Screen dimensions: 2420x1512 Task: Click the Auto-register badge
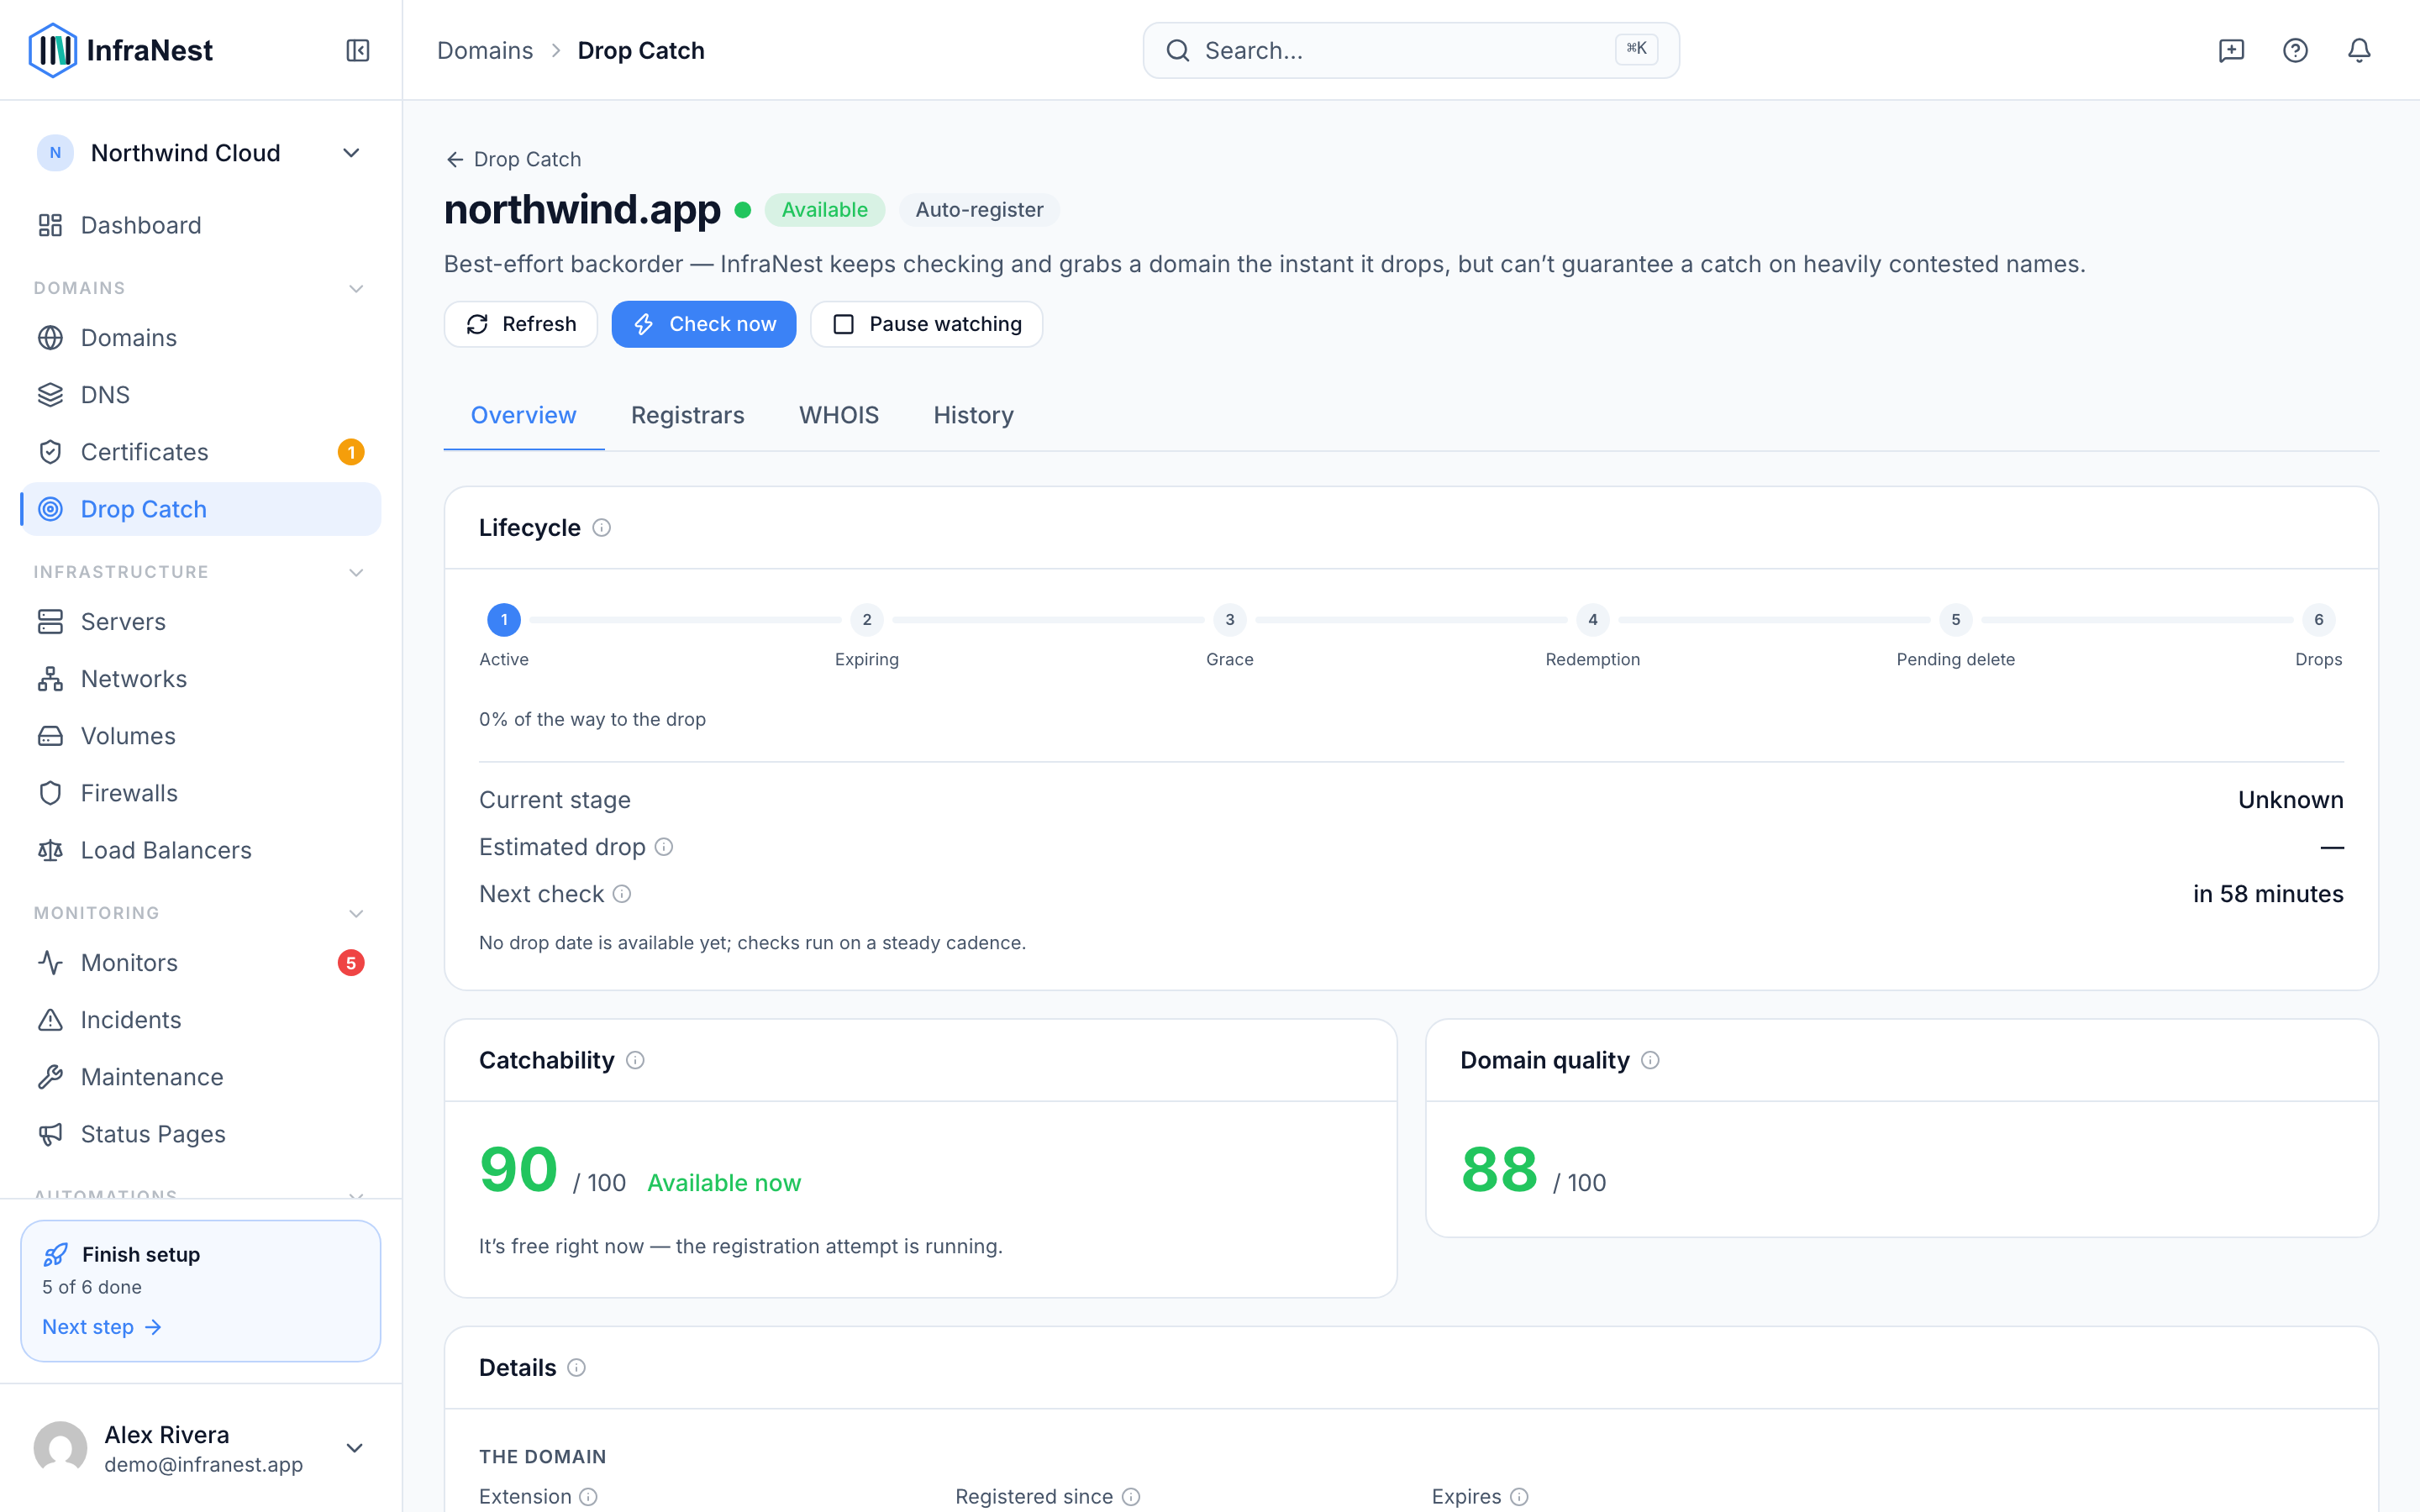click(x=979, y=210)
